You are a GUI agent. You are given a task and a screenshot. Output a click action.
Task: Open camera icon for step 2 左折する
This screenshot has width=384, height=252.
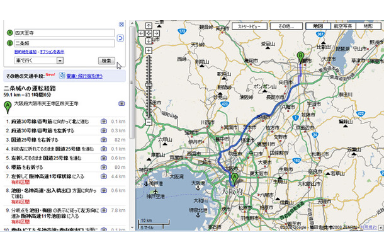[104, 130]
